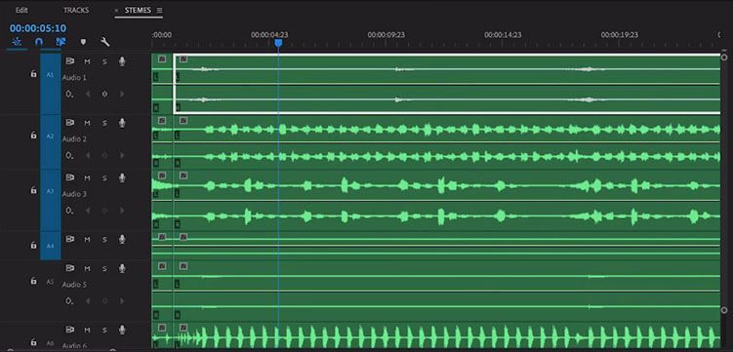Switch to the Edit tab
The width and height of the screenshot is (733, 352).
[21, 11]
